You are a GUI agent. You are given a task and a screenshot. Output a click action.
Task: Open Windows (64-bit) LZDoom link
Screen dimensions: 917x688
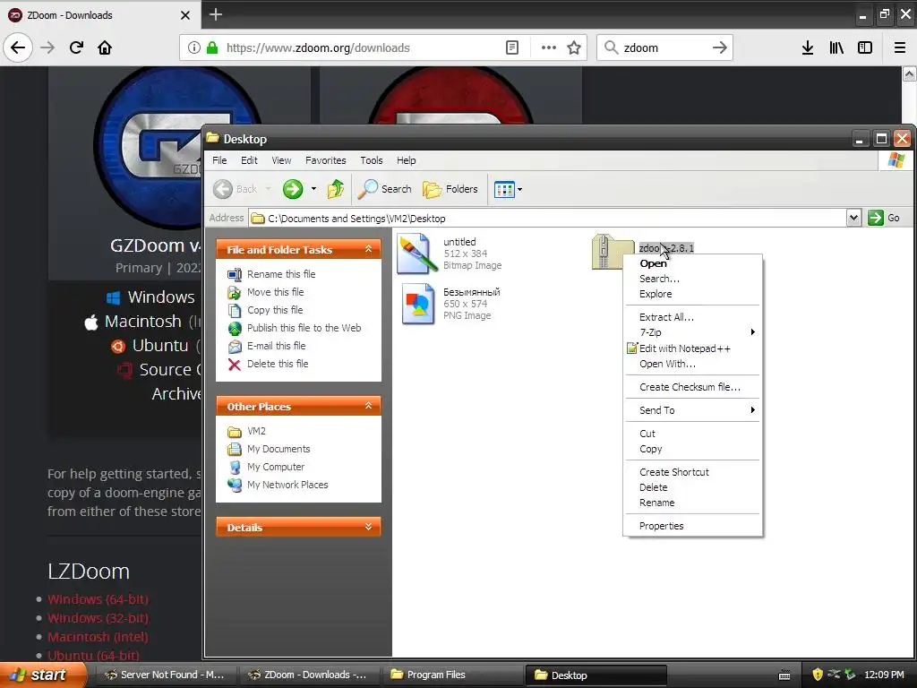coord(98,599)
